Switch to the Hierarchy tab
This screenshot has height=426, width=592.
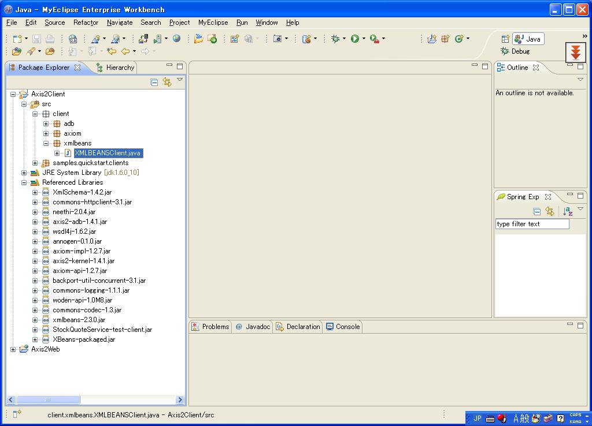pos(116,68)
